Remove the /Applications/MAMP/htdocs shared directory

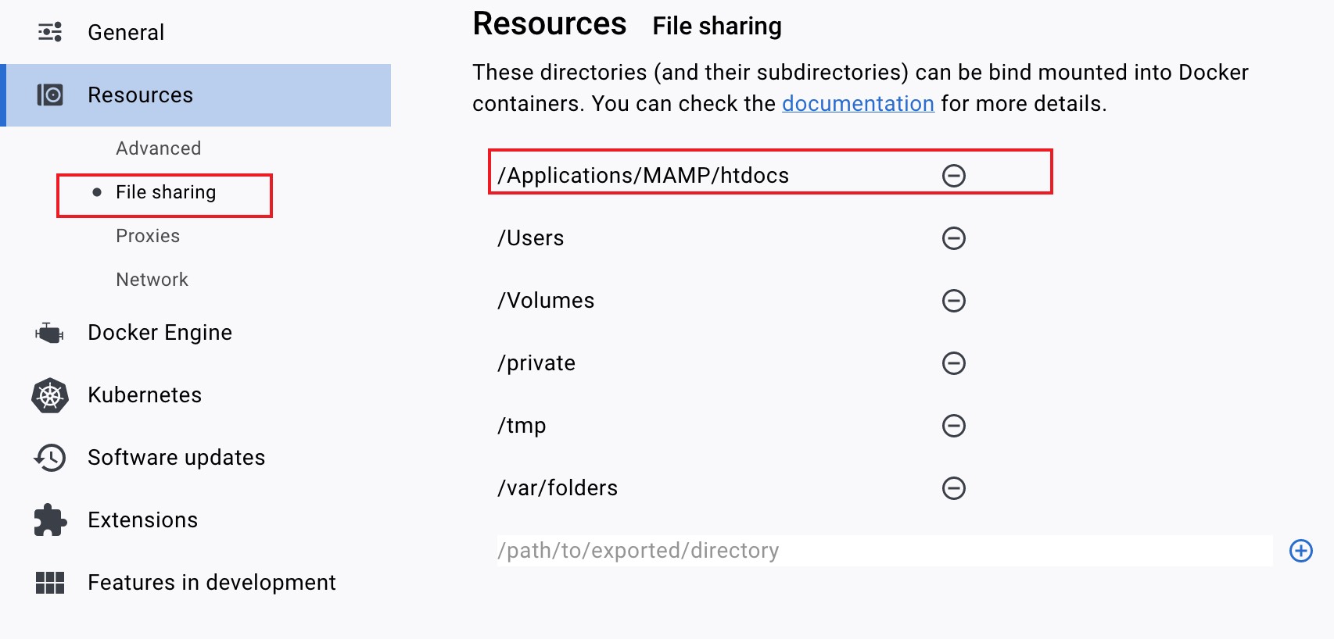tap(953, 176)
